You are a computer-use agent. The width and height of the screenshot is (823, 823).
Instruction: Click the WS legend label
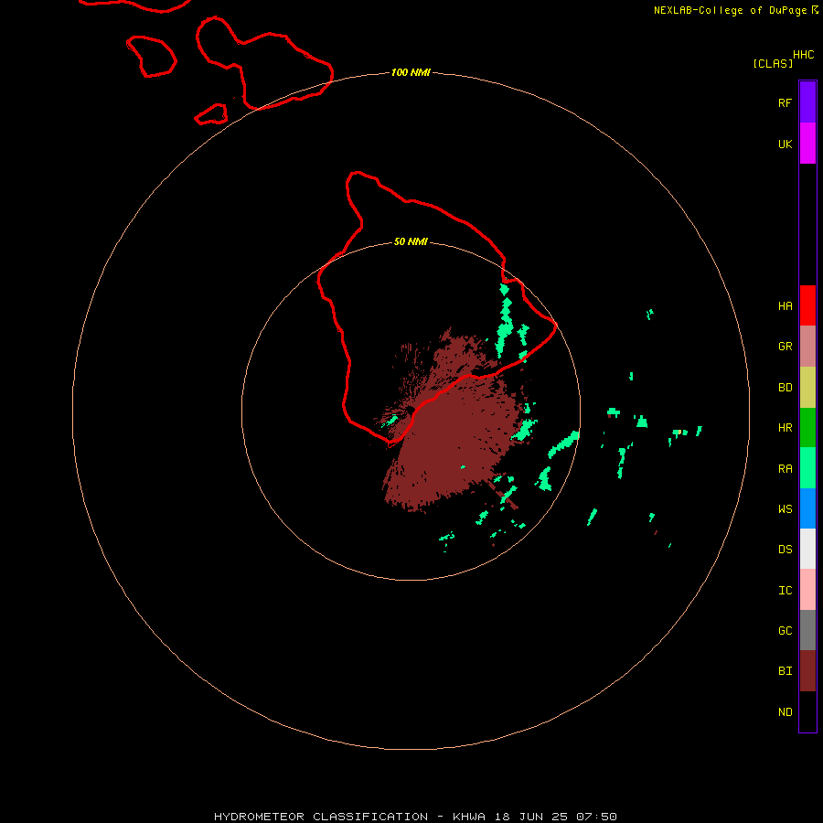[x=785, y=508]
